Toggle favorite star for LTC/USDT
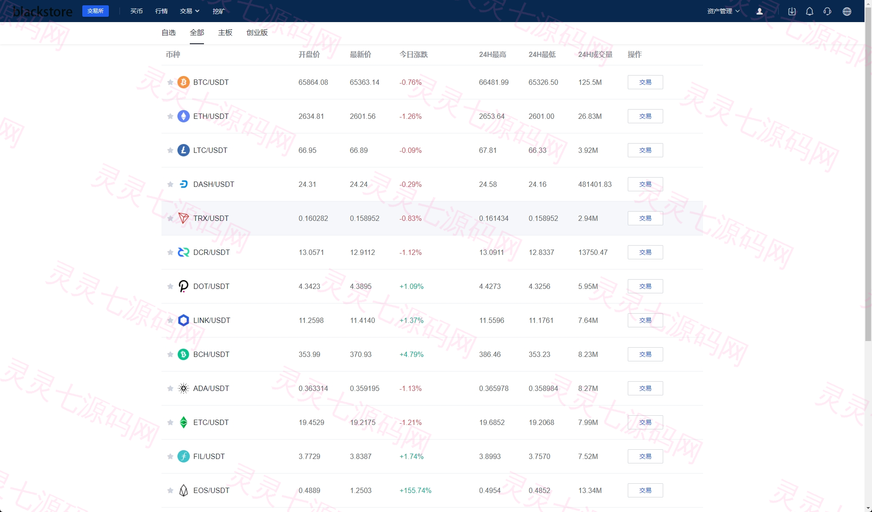872x512 pixels. tap(170, 150)
